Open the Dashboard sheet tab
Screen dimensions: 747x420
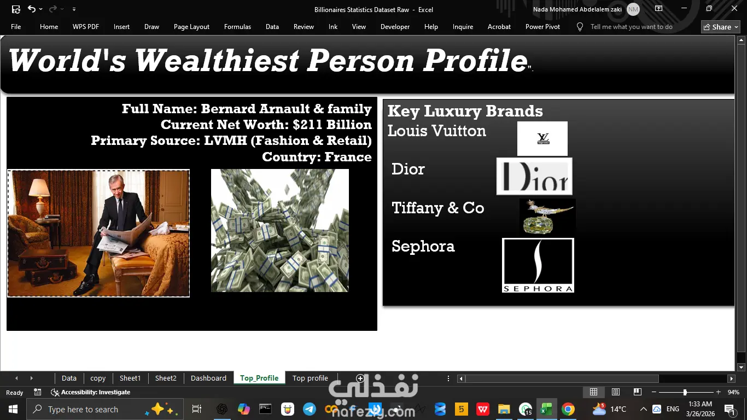click(208, 378)
